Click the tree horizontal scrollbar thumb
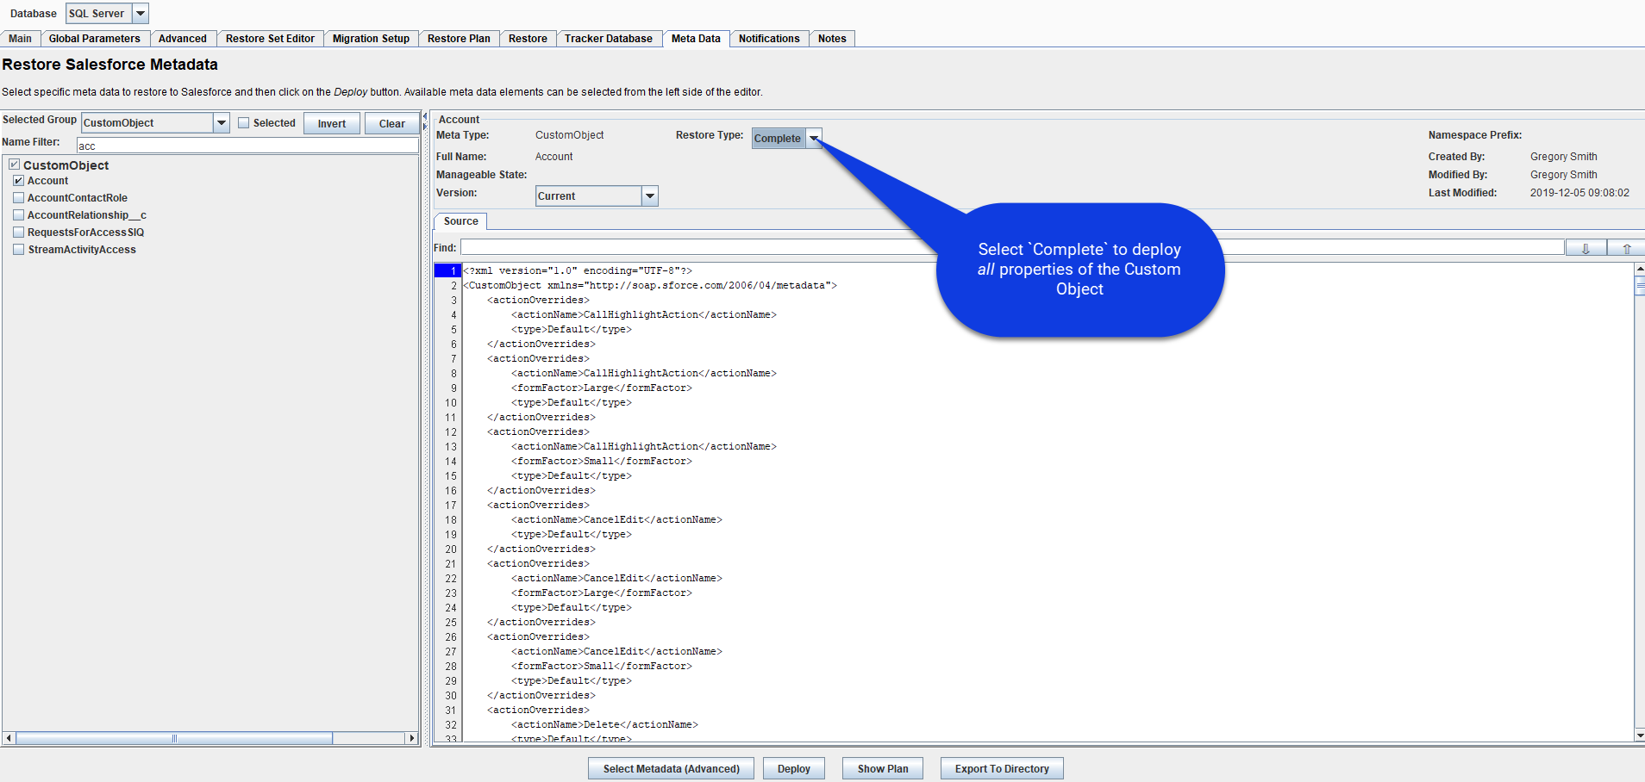 point(174,738)
